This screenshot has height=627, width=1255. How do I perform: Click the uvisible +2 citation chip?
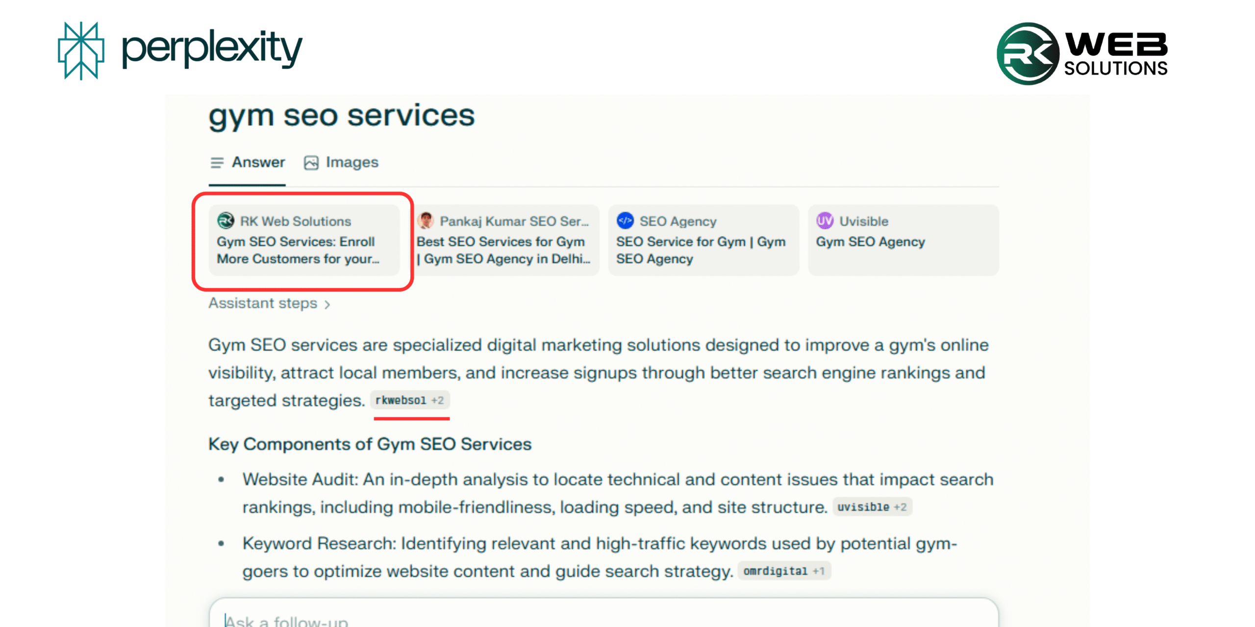click(872, 507)
